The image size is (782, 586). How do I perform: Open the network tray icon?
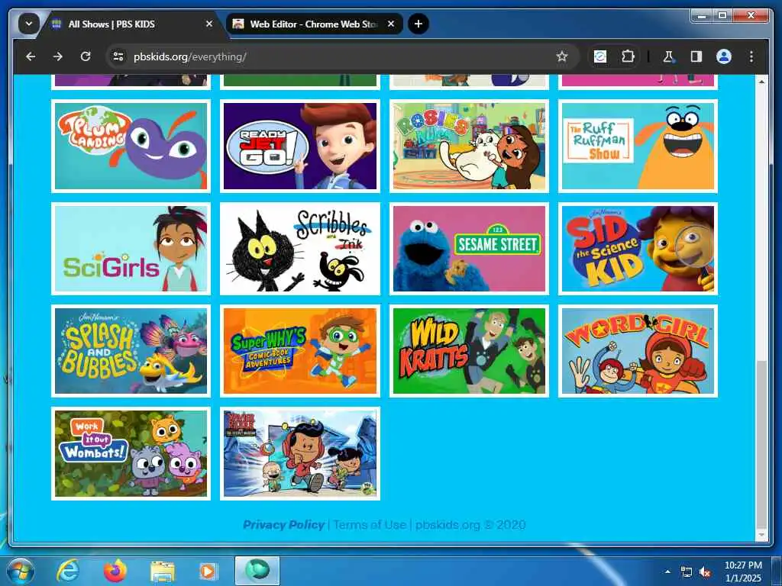[687, 572]
